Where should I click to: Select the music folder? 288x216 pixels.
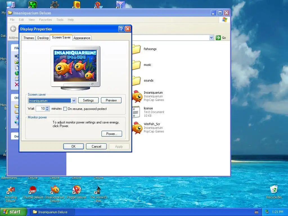click(x=136, y=65)
